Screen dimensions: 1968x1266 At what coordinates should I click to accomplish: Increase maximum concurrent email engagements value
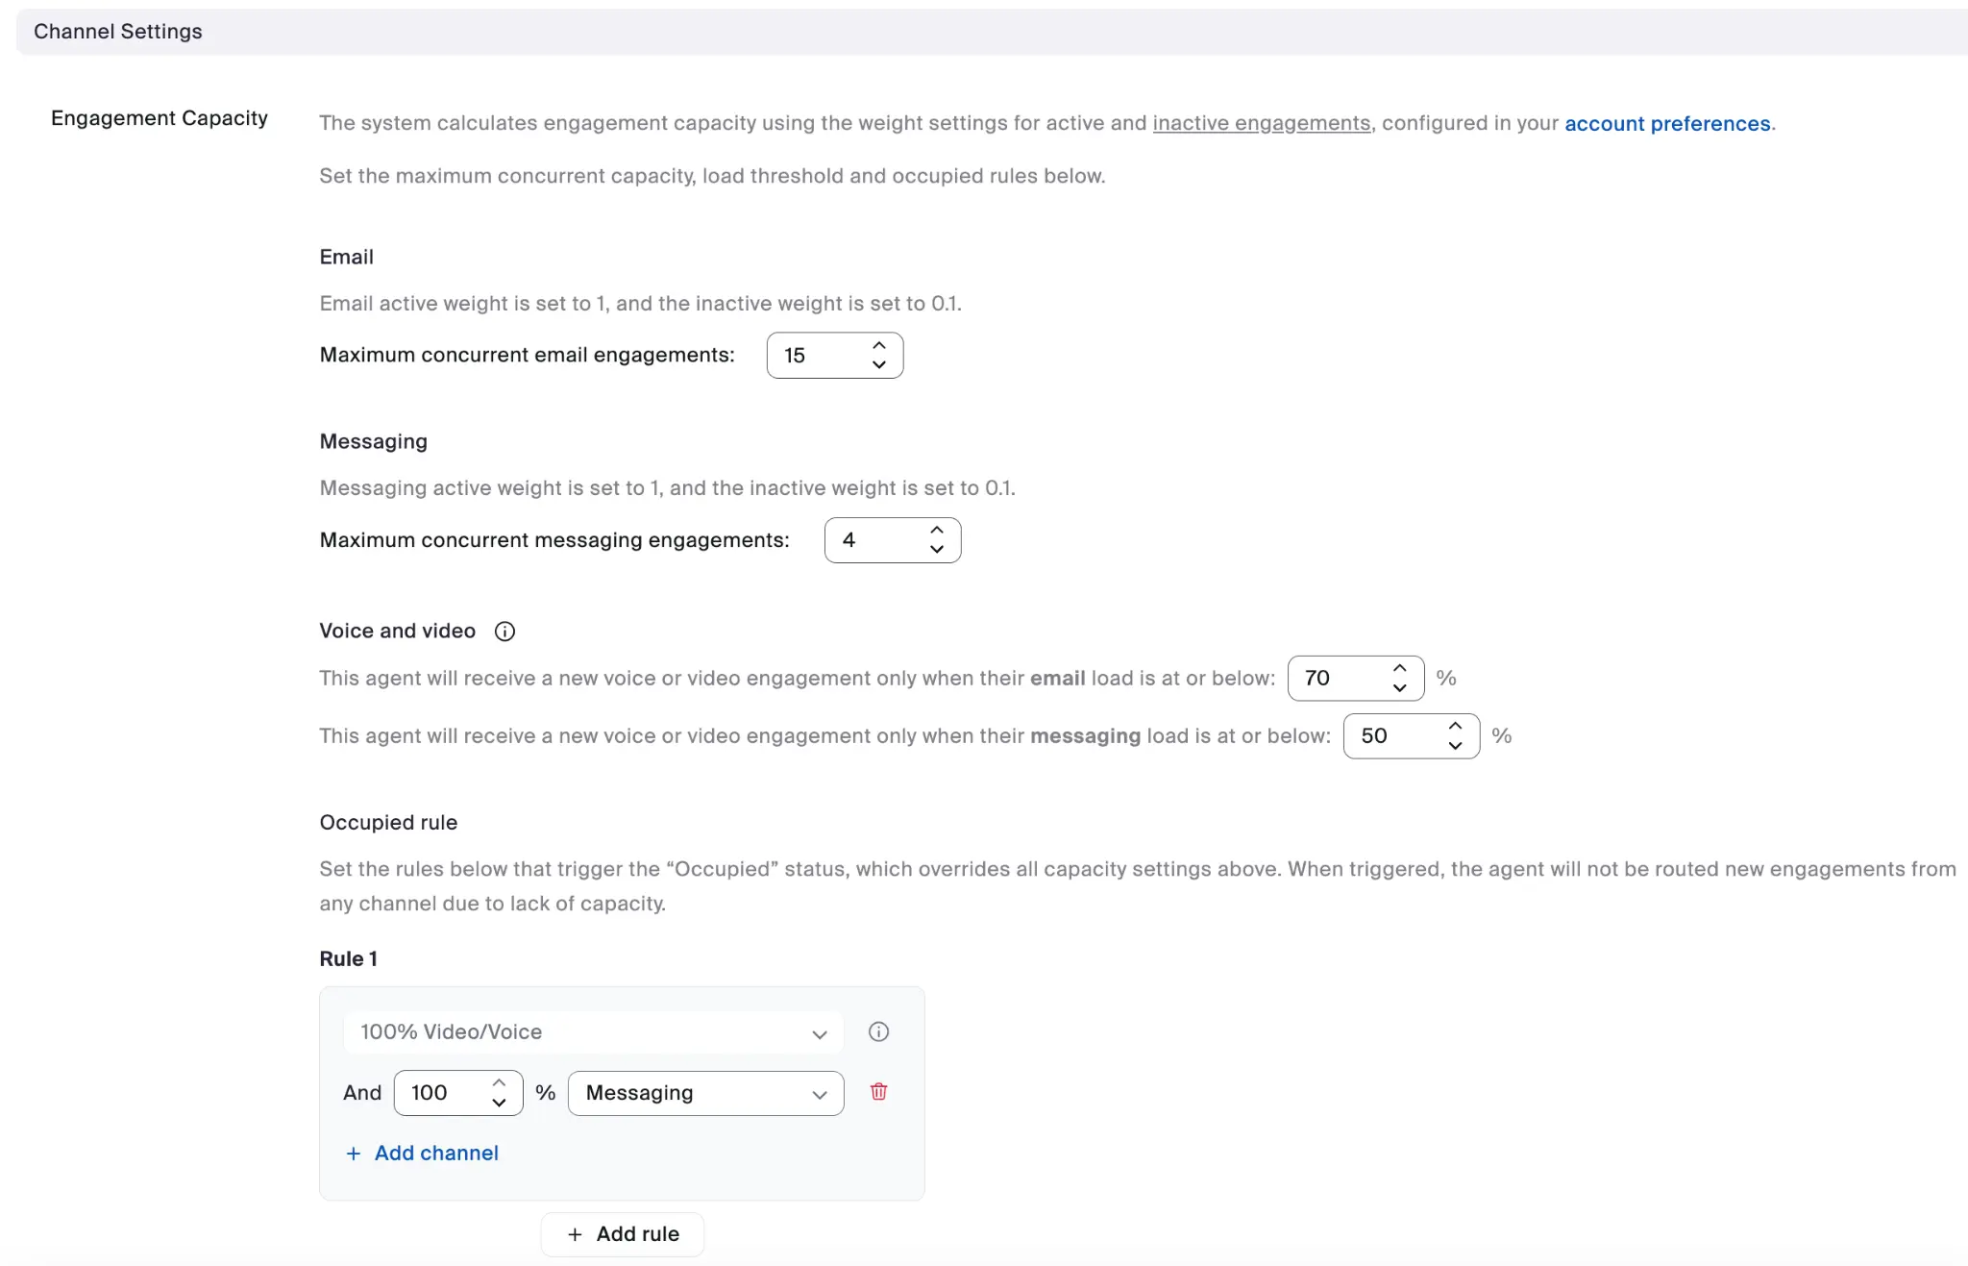tap(878, 346)
